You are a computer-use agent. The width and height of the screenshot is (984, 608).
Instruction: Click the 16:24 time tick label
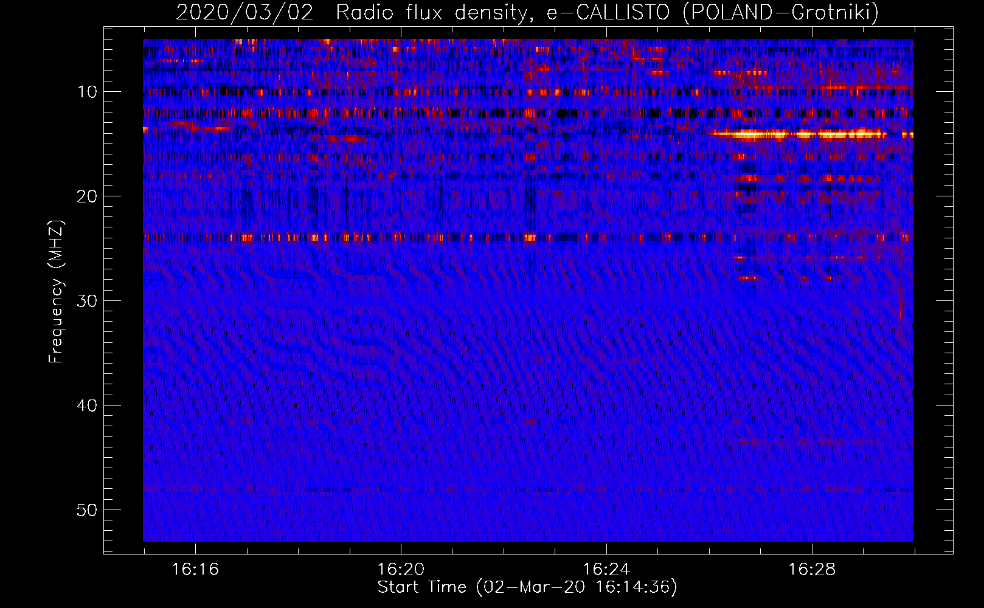click(606, 569)
